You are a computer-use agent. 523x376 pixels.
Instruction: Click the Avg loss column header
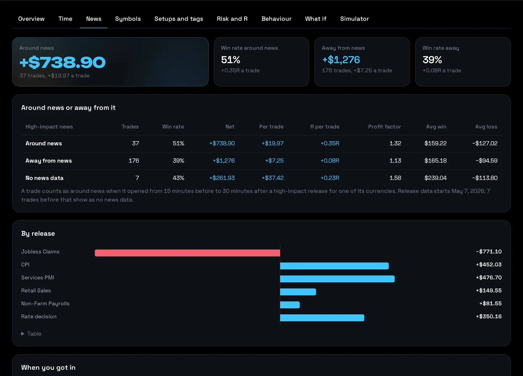point(486,127)
